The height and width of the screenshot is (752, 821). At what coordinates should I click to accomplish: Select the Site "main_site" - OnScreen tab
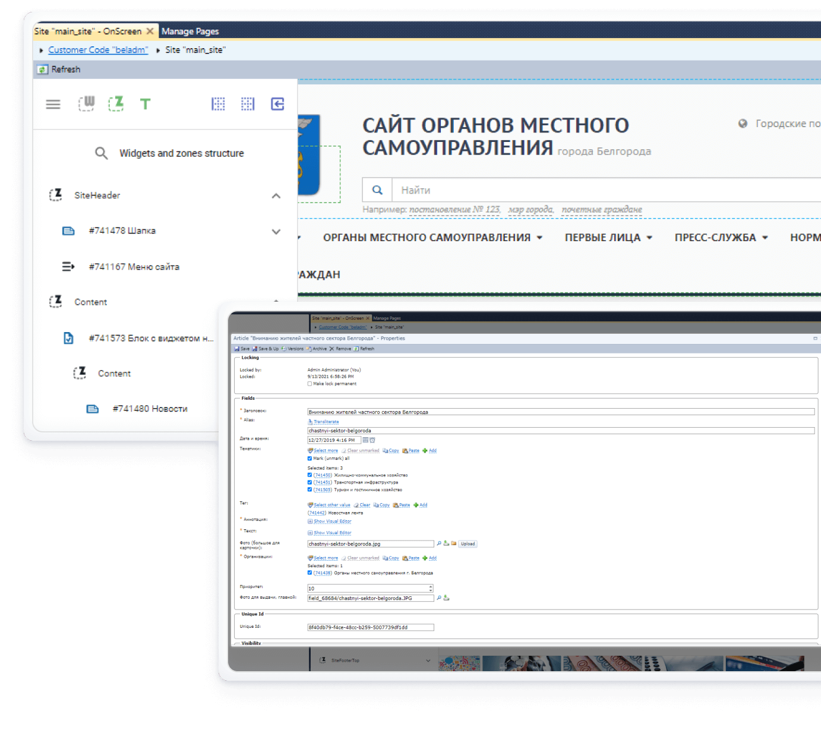[95, 31]
